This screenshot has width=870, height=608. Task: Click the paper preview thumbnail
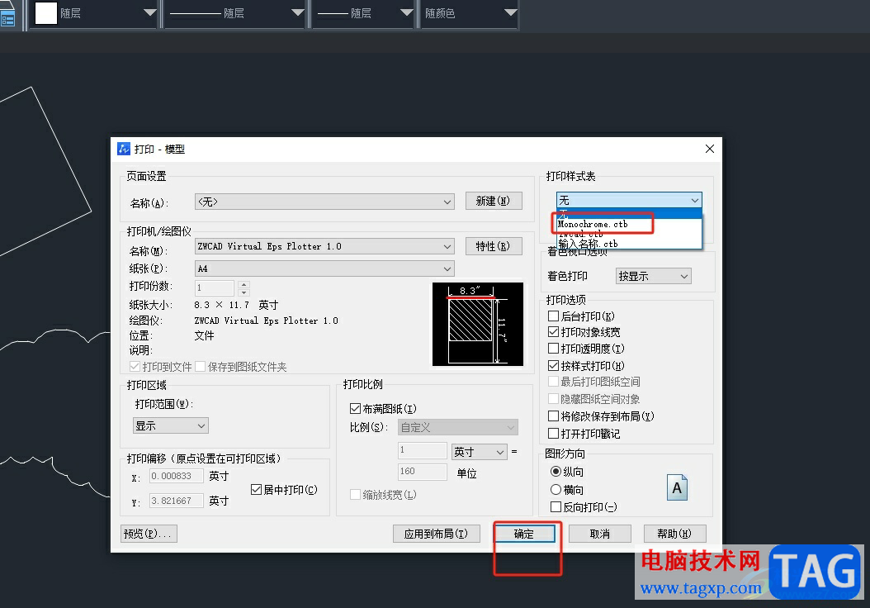tap(478, 325)
